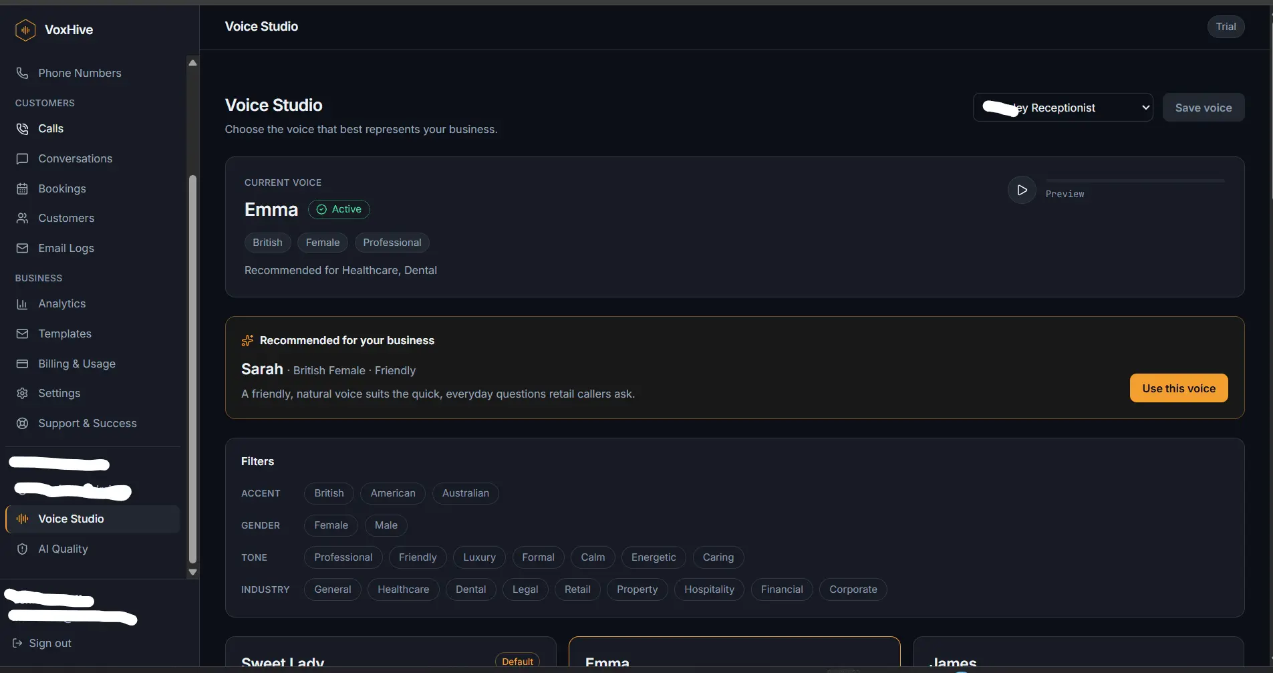Click the Customers people icon
1273x673 pixels.
(x=22, y=218)
